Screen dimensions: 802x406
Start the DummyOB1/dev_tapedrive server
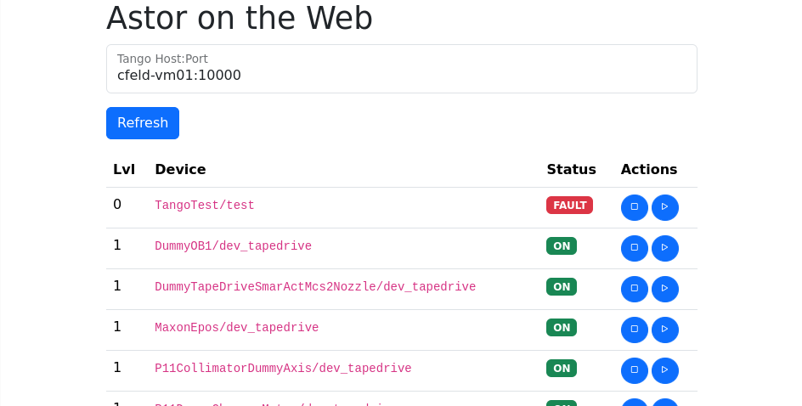(665, 249)
